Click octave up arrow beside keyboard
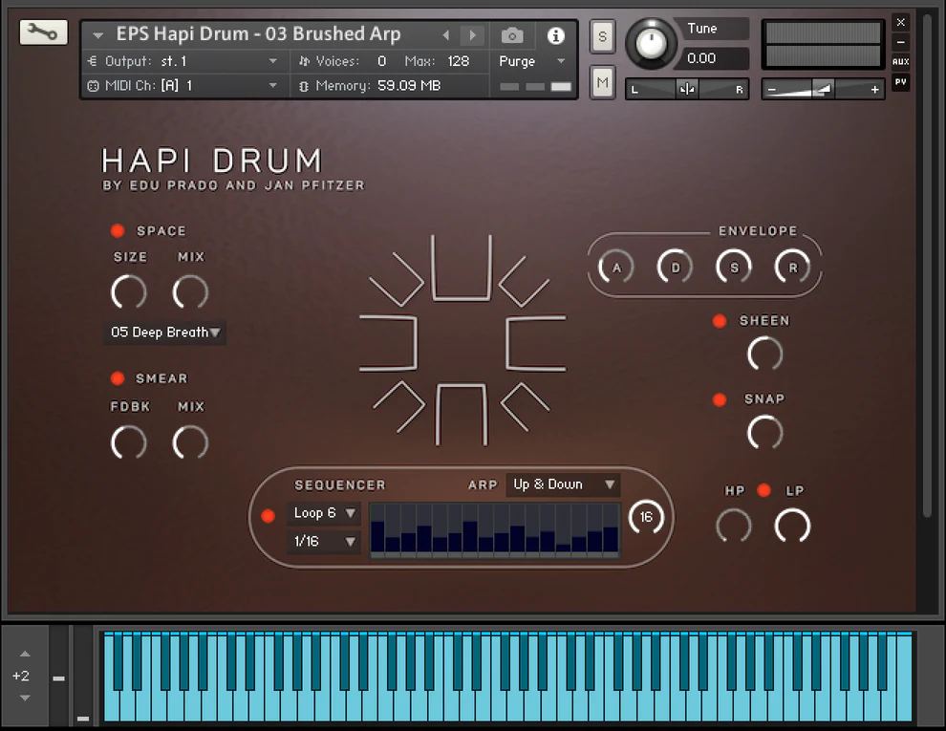 tap(25, 655)
